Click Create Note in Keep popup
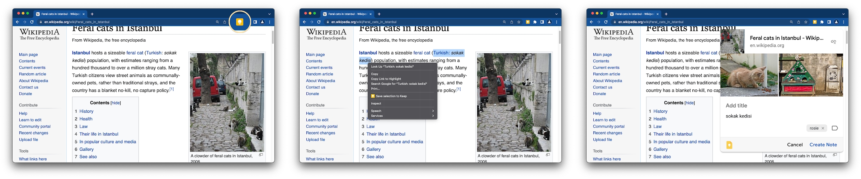The image size is (861, 179). point(823,145)
